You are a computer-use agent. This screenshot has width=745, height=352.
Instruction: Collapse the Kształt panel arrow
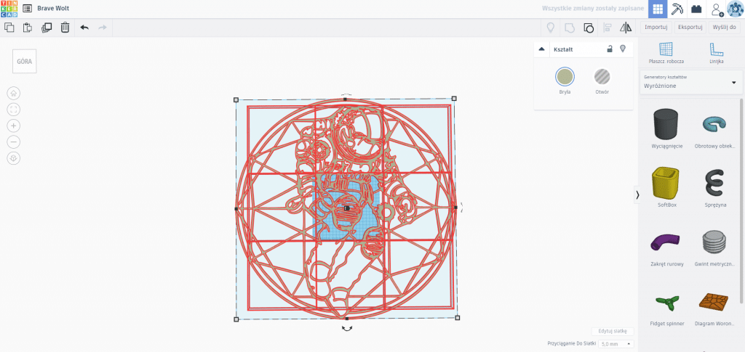(x=541, y=49)
